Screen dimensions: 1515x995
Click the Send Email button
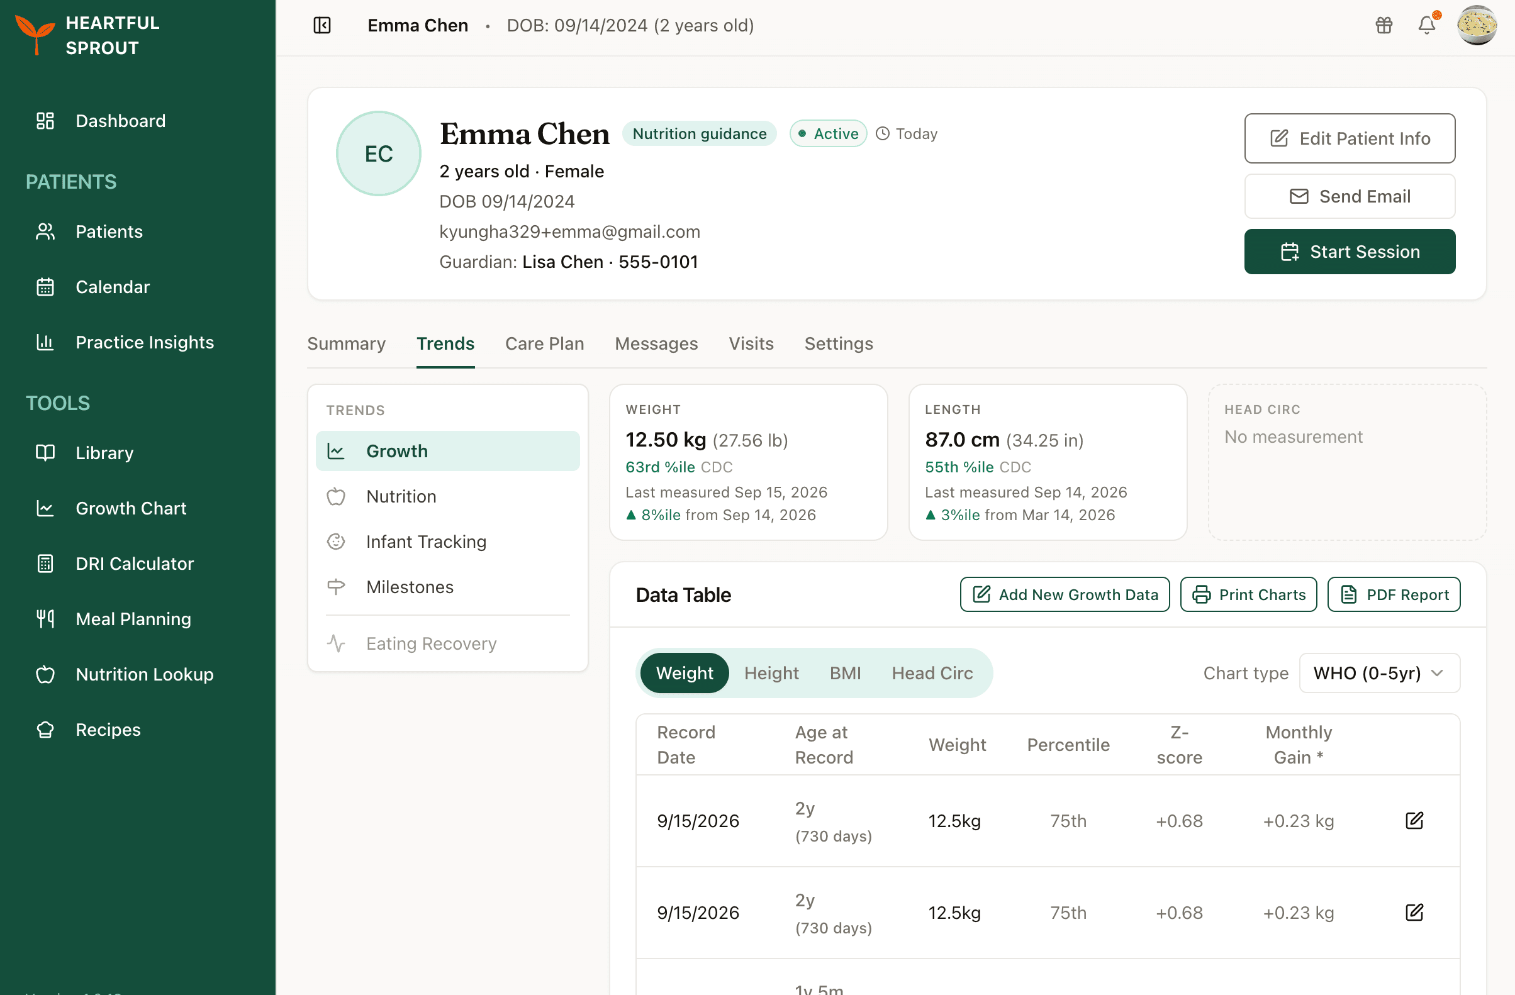(1350, 197)
